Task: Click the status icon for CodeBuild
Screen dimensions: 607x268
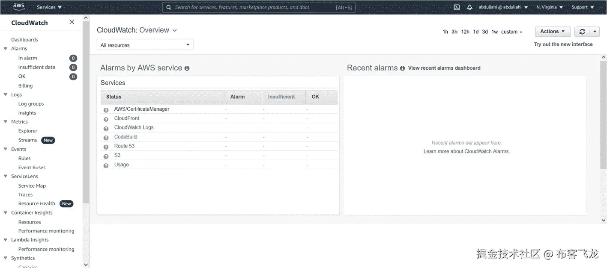Action: point(106,138)
